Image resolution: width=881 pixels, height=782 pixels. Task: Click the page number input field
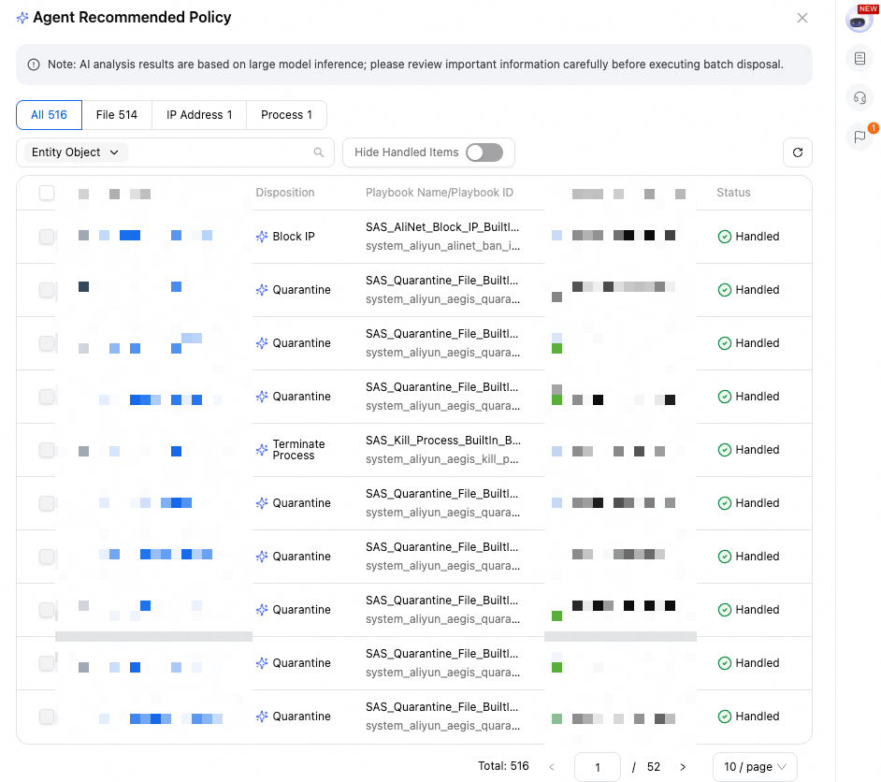[x=598, y=767]
